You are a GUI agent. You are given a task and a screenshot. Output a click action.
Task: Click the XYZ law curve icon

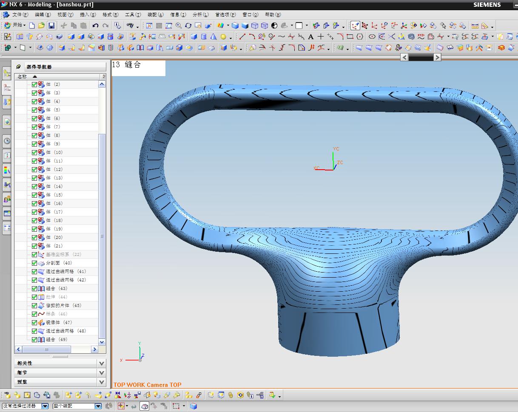pos(421,37)
